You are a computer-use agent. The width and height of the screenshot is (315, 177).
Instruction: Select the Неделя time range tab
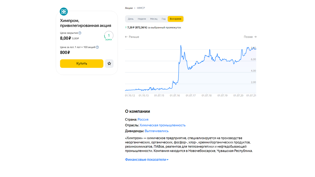pyautogui.click(x=142, y=19)
